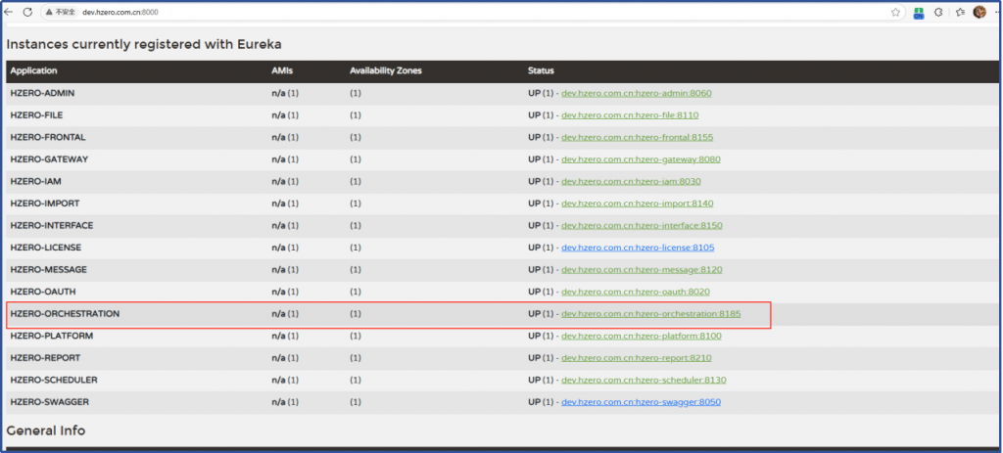Open the favorites list icon
Screen dimensions: 1003x453
pos(960,12)
